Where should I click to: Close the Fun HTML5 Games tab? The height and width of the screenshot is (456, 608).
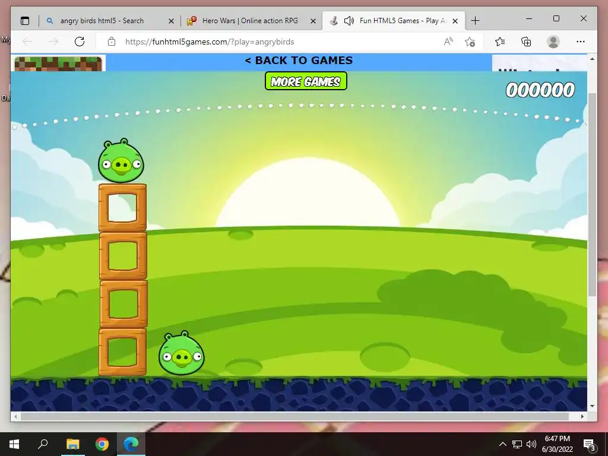coord(455,21)
